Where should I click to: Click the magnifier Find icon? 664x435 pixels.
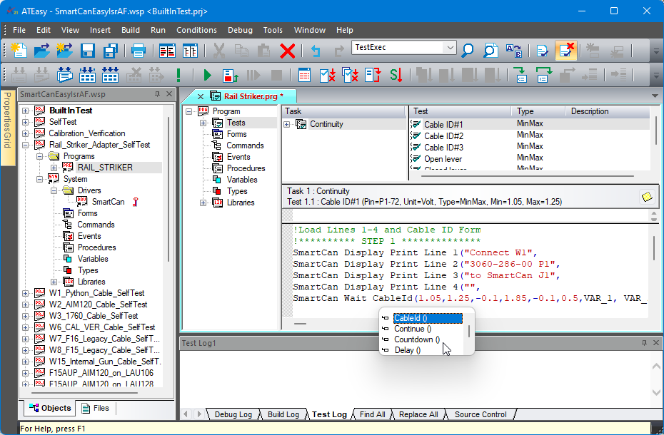(467, 51)
